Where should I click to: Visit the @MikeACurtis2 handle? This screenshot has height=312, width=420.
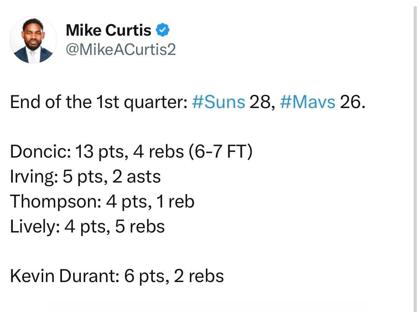(x=121, y=50)
